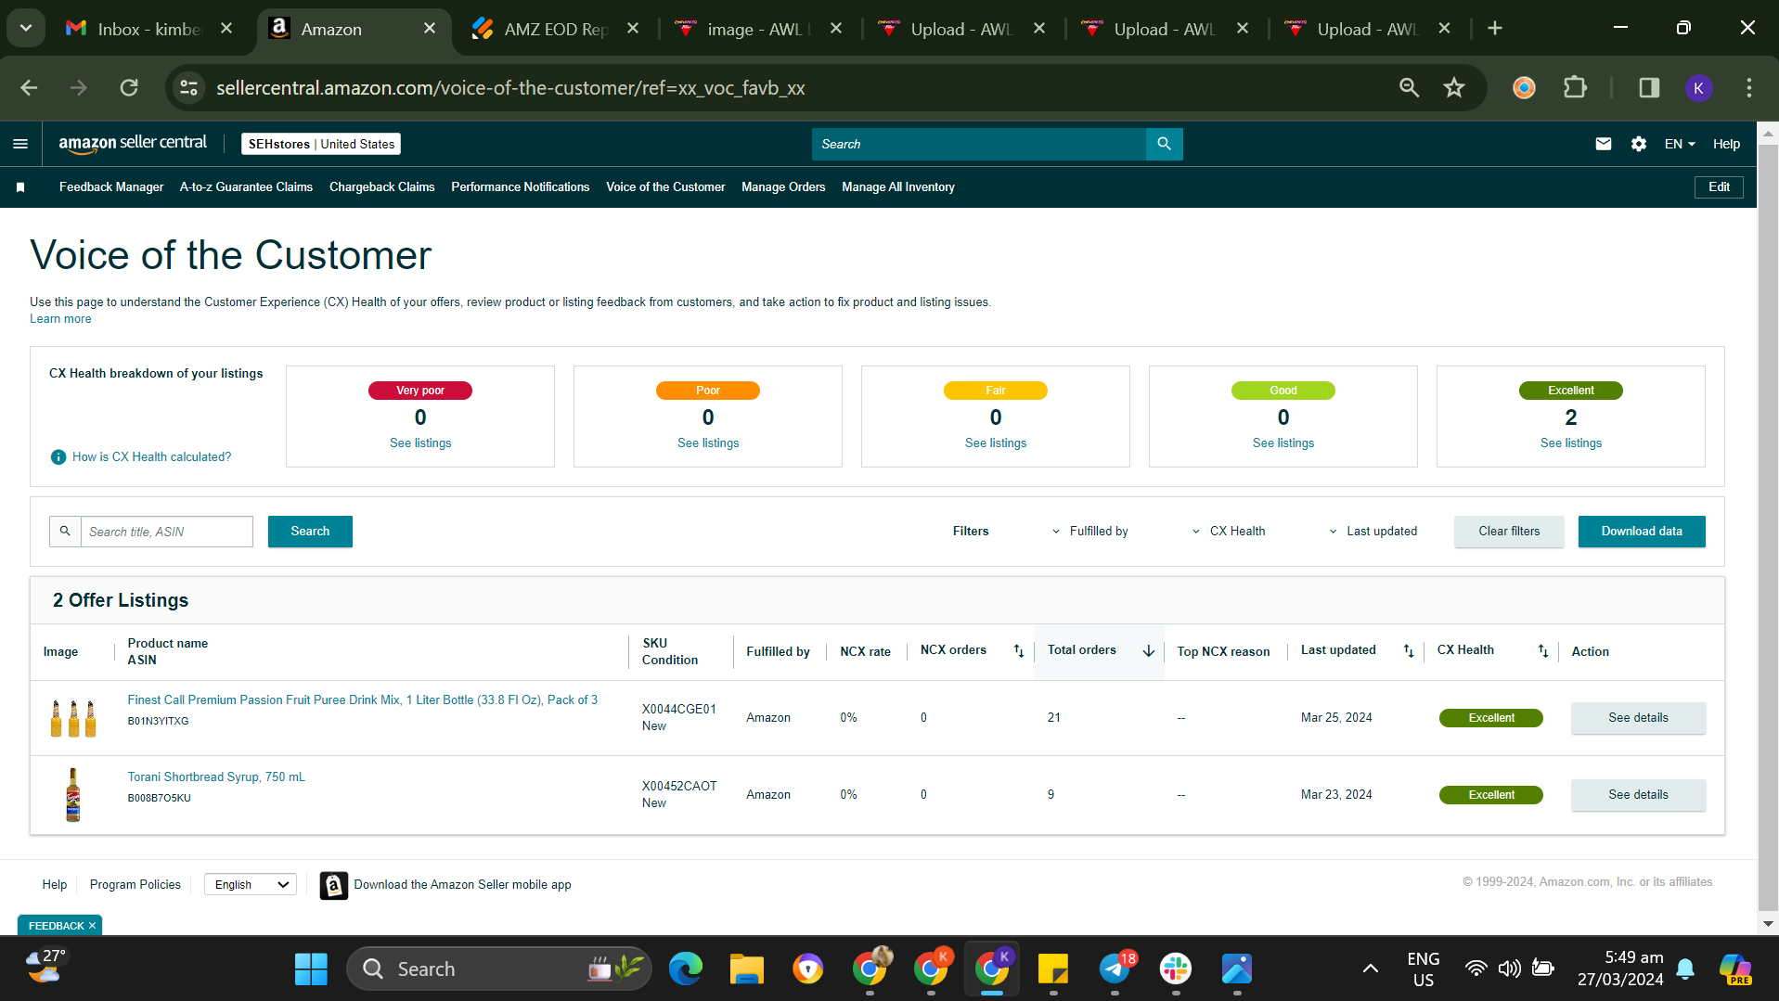Open Performance Notifications menu item
This screenshot has width=1779, height=1001.
click(521, 187)
